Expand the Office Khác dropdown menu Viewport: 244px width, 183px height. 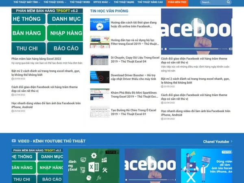(x=102, y=2)
